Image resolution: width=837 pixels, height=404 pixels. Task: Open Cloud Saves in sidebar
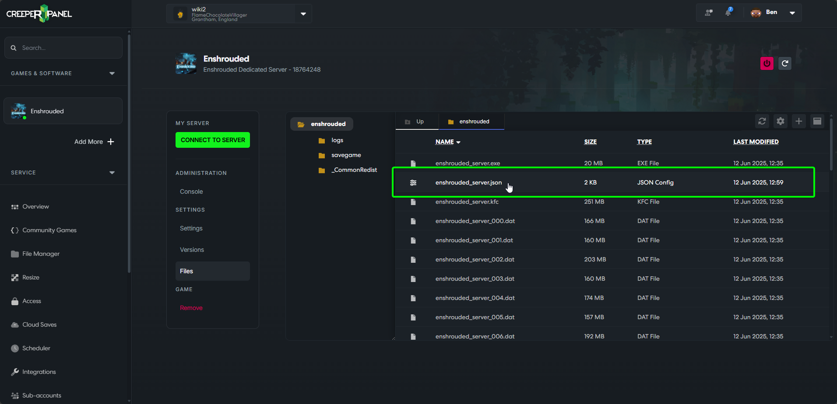pyautogui.click(x=34, y=325)
